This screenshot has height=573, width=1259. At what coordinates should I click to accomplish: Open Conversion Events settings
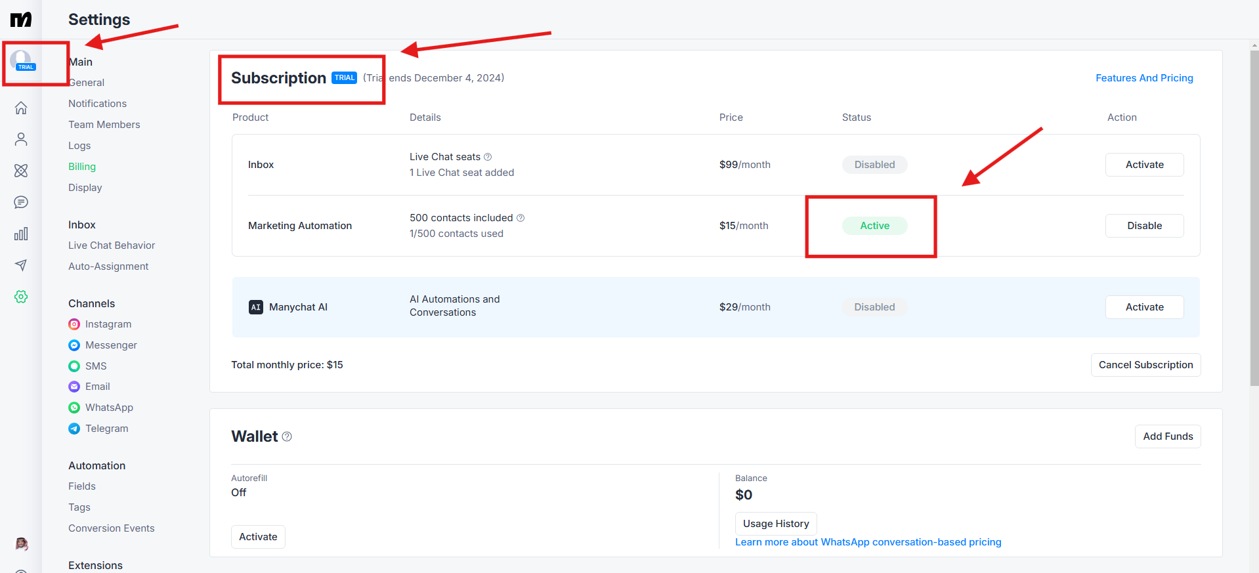(x=112, y=528)
